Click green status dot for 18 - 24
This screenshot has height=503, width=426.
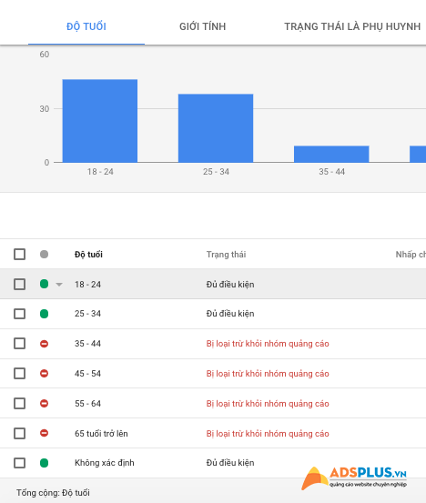coord(44,284)
